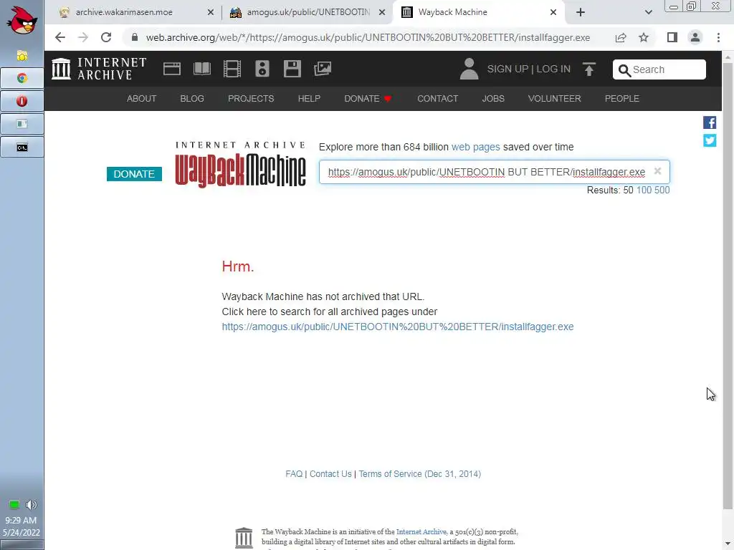Click the magnifier icon in Search box

[624, 70]
